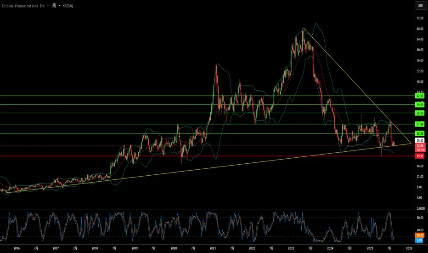The height and width of the screenshot is (253, 428).
Task: Click the 2018 label on time axis
Action: (95, 248)
